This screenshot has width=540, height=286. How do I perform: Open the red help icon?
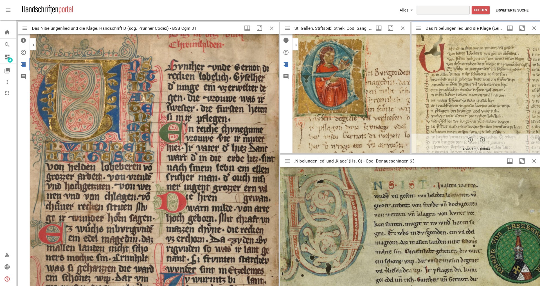[x=7, y=279]
